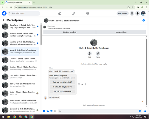This screenshot has width=149, height=119.
Task: Click the listing thumbnail in Marketplace header
Action: tap(45, 27)
